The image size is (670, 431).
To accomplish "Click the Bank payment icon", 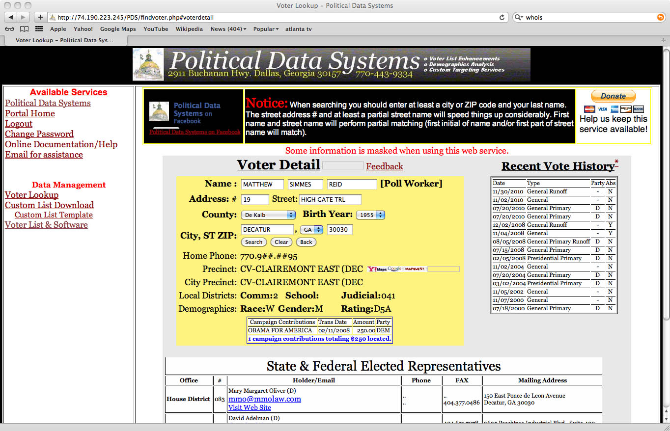I will (x=638, y=109).
